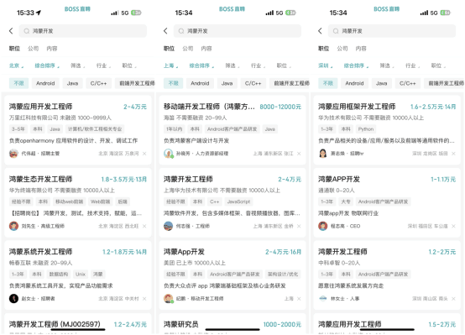
Task: Tap back arrow in Shenzhen (深圳) screen
Action: 320,31
